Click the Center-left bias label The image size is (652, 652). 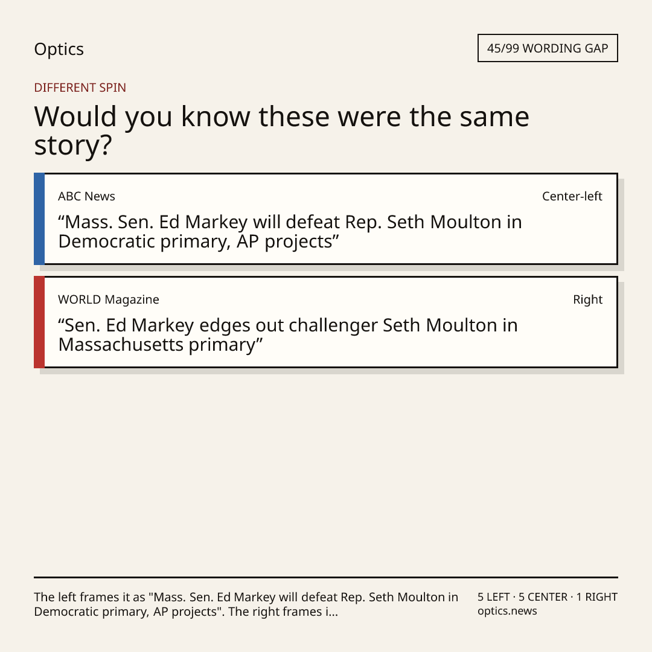click(x=572, y=196)
